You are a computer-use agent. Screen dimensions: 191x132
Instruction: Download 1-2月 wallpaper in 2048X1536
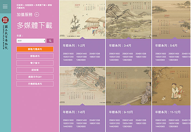[x=95, y=54]
